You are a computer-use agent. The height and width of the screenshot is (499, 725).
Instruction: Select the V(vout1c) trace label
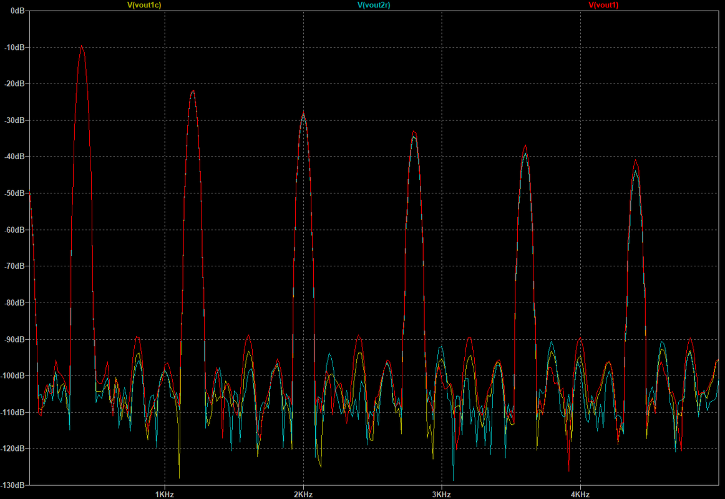(x=144, y=5)
